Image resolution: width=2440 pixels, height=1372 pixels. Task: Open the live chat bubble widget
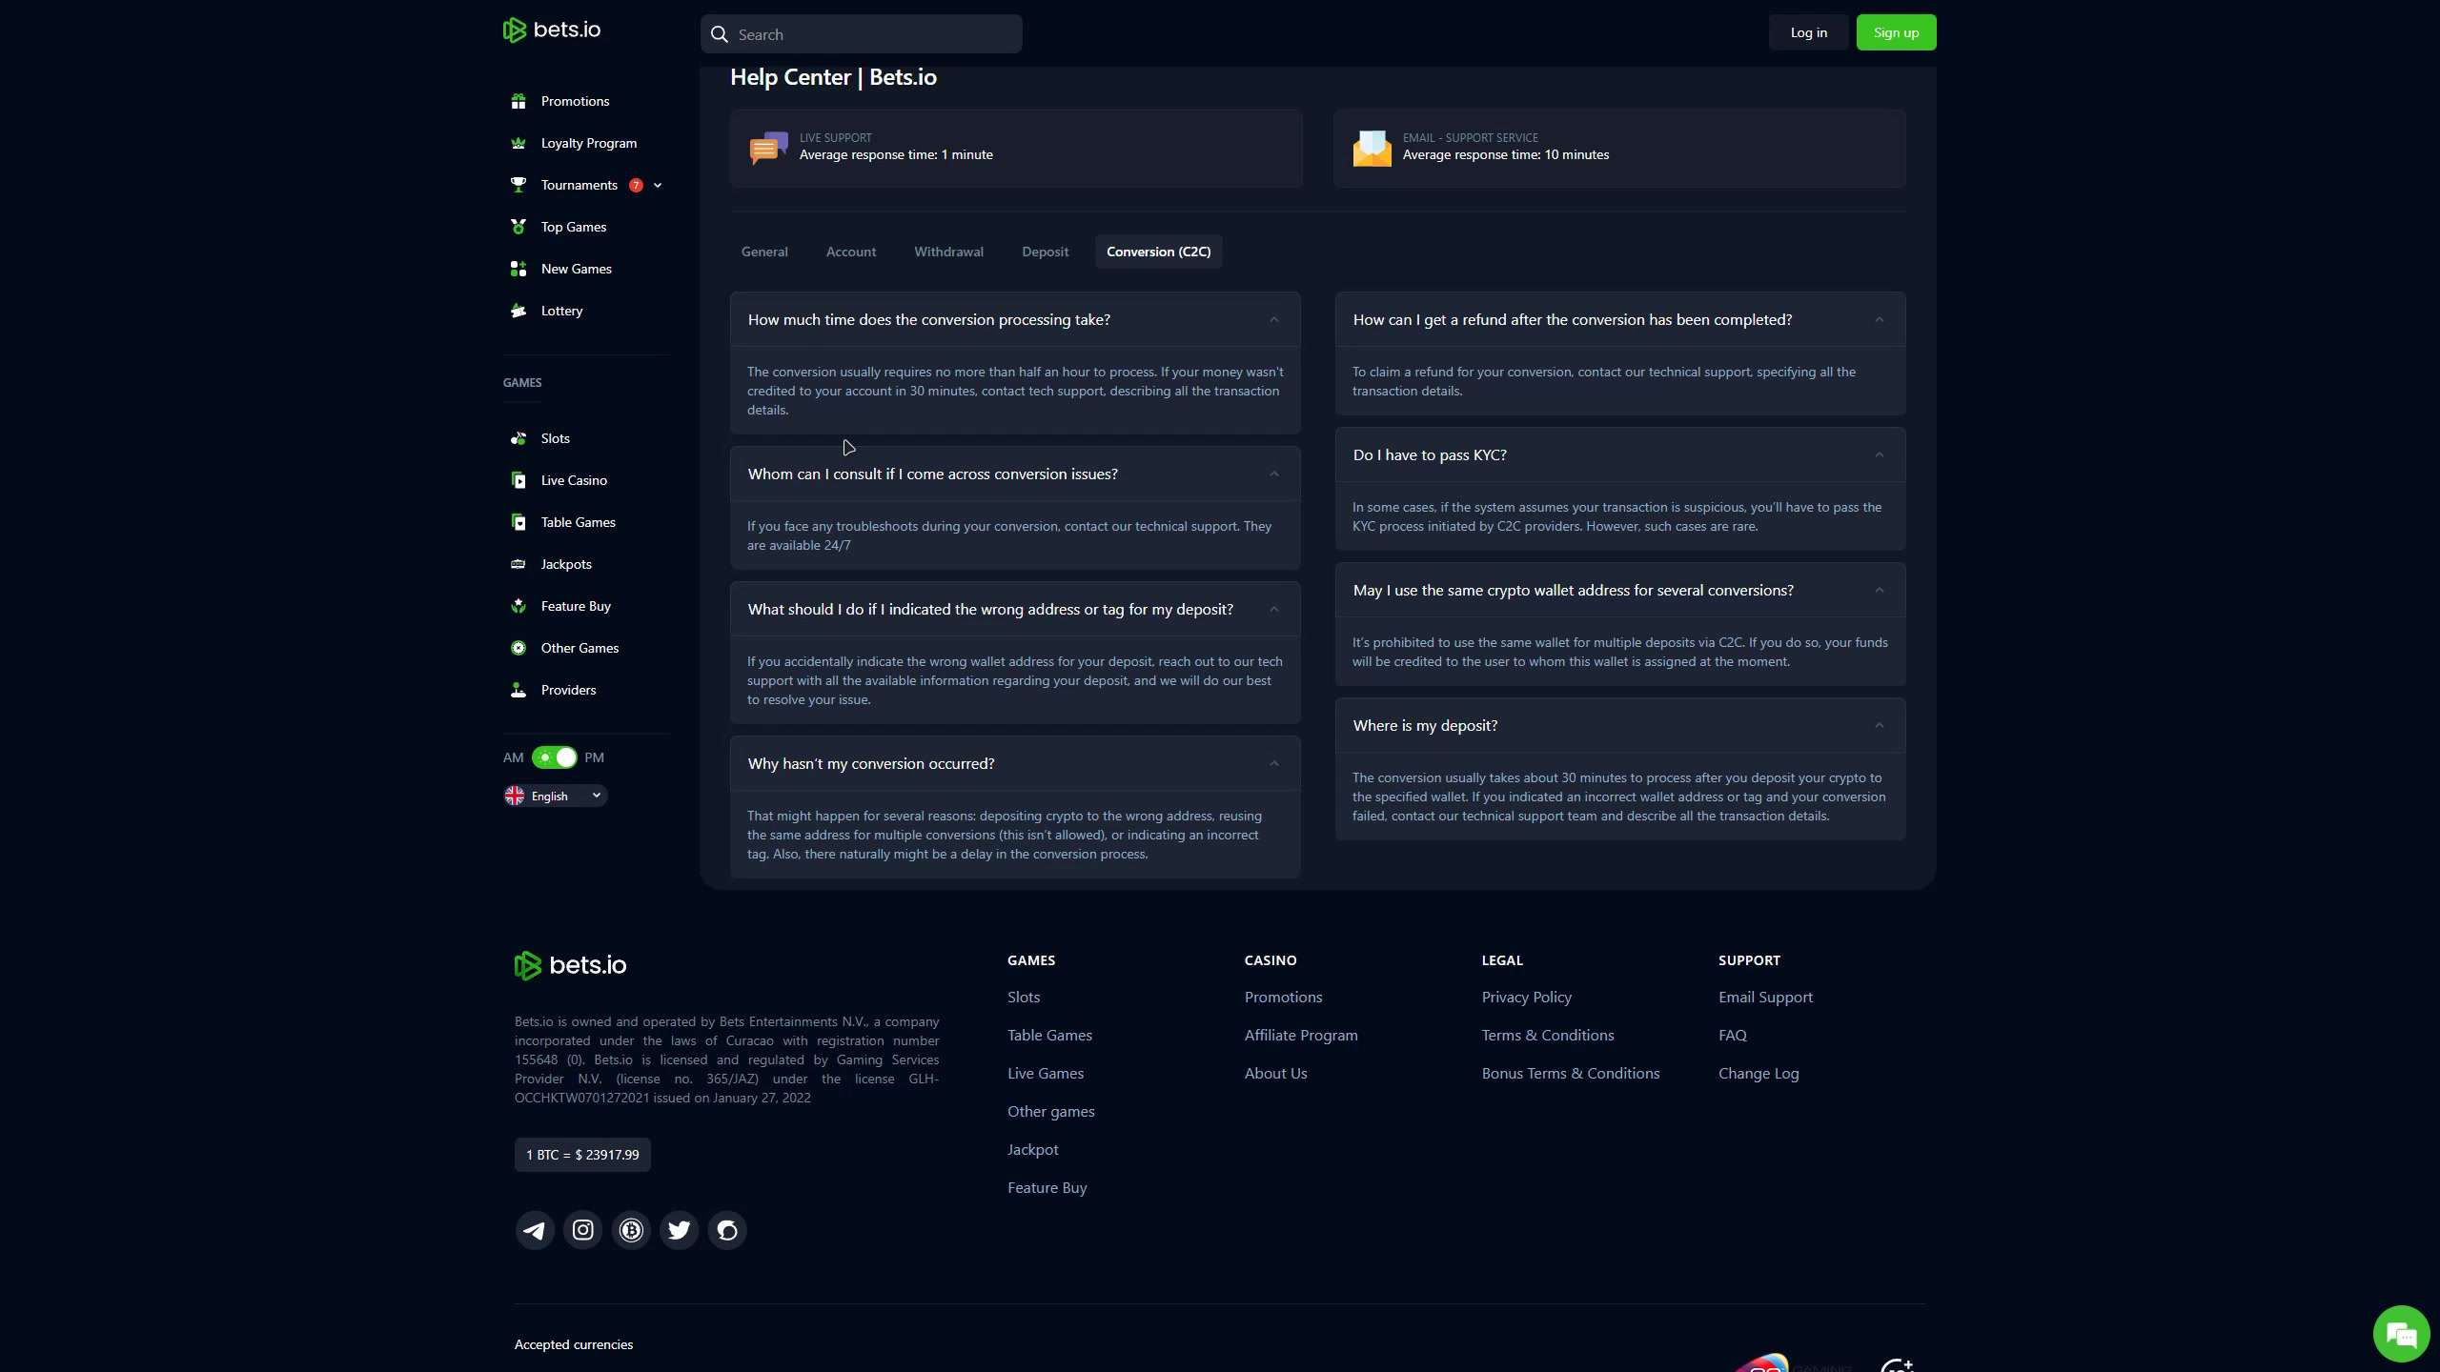pos(2401,1334)
